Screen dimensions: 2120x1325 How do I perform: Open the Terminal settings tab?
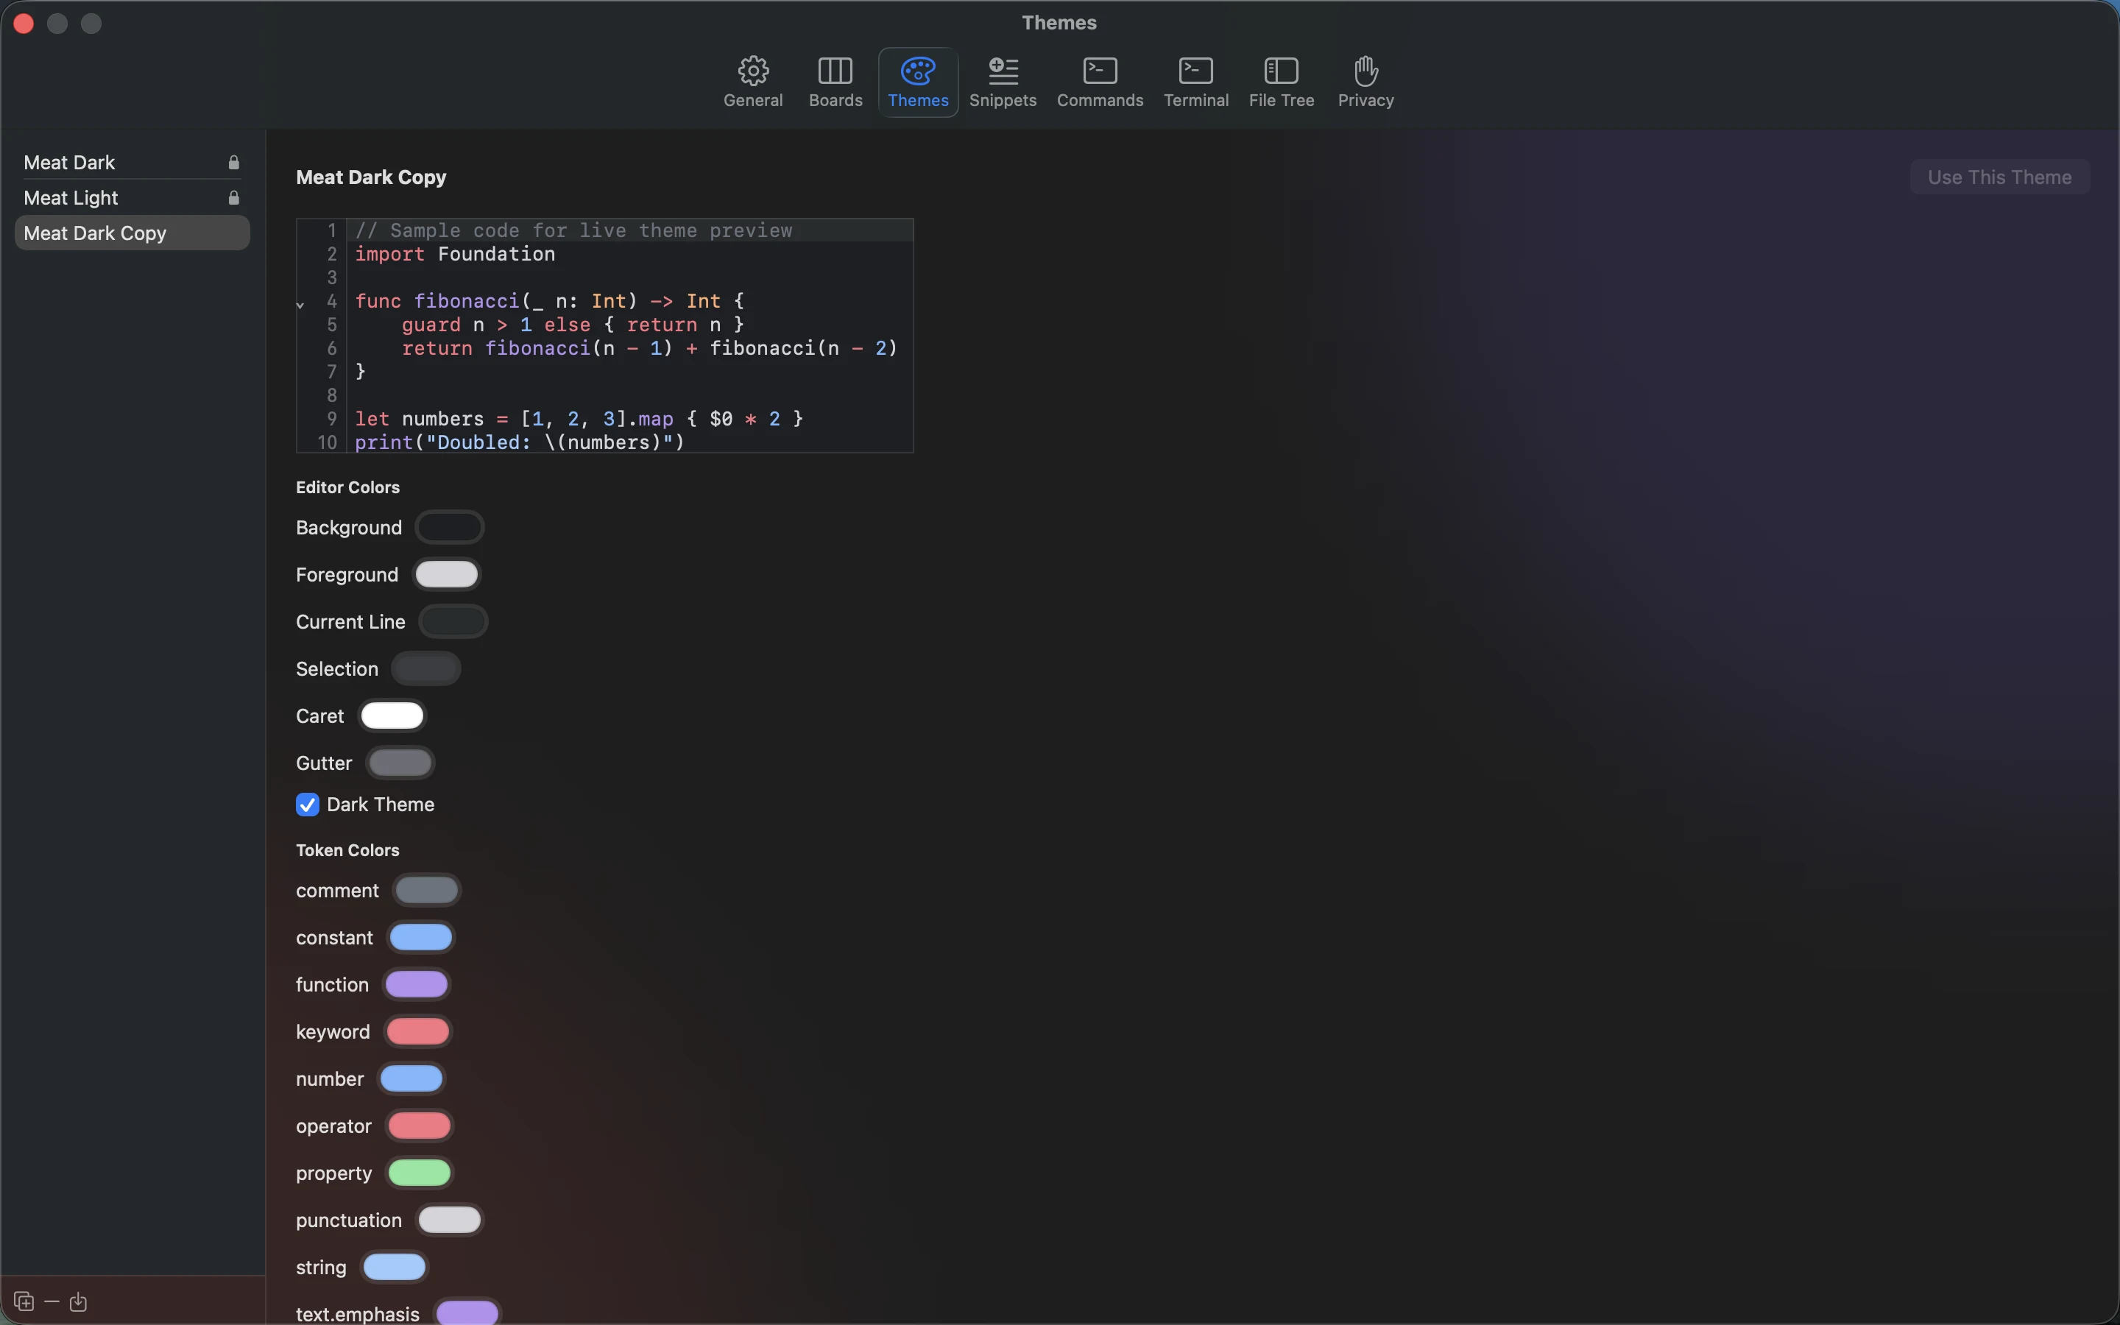1195,82
